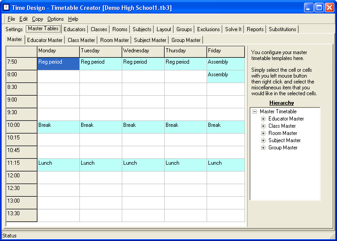337x241 pixels.
Task: Expand the Class Master tree node
Action: point(263,126)
